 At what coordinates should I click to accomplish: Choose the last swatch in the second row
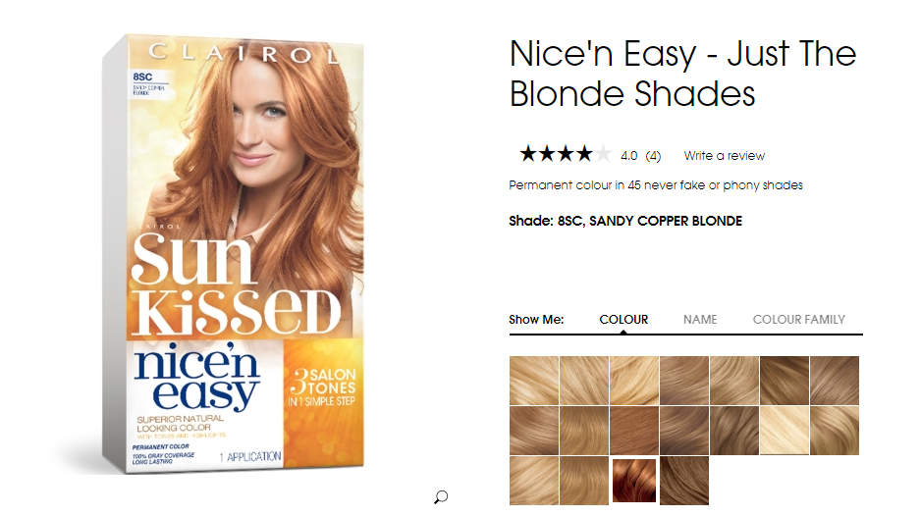[835, 431]
